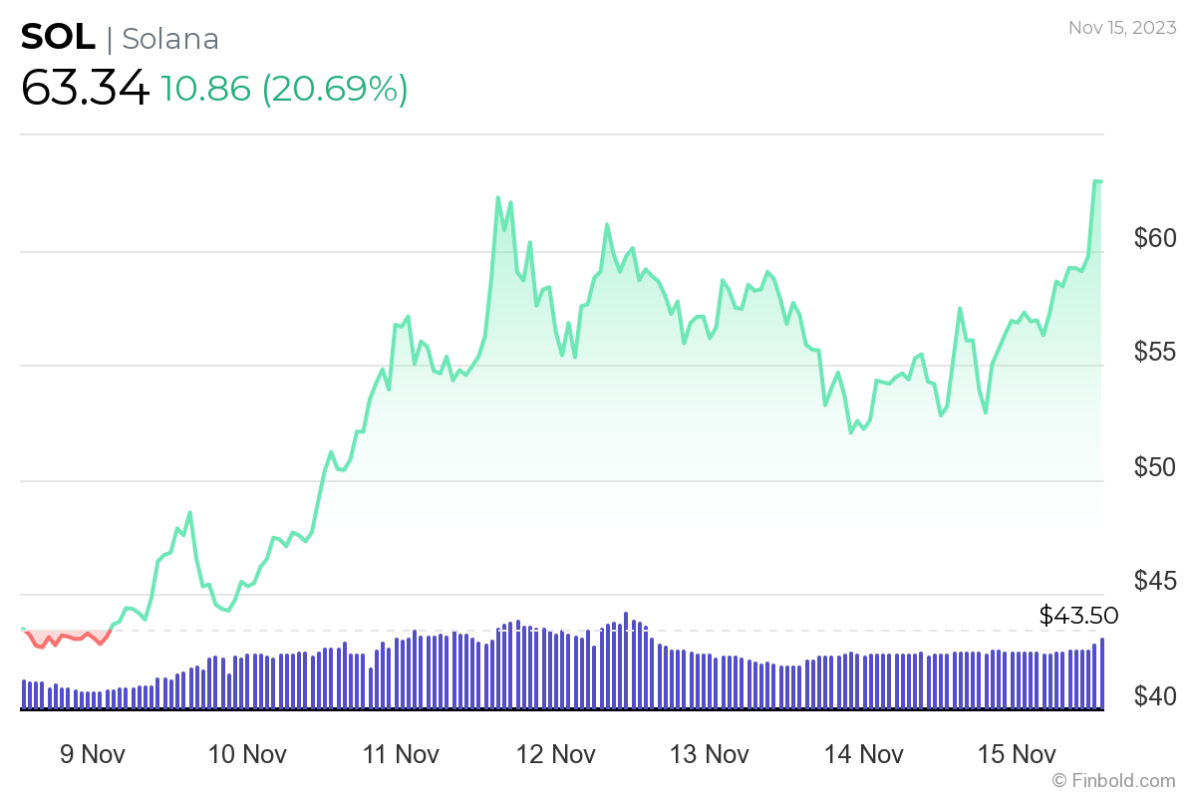Viewport: 1196px width, 797px height.
Task: Select the 10 Nov date on axis
Action: (245, 754)
